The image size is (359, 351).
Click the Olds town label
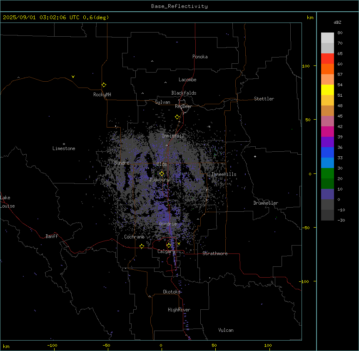[x=162, y=164]
